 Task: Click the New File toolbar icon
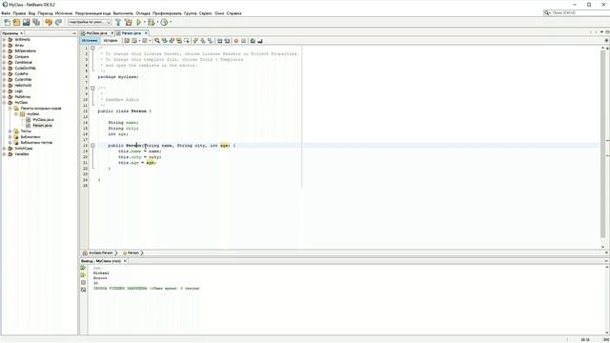coord(7,23)
